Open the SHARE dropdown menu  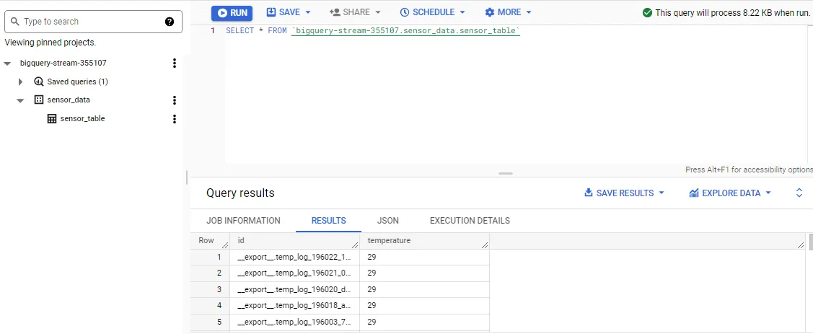click(x=355, y=12)
